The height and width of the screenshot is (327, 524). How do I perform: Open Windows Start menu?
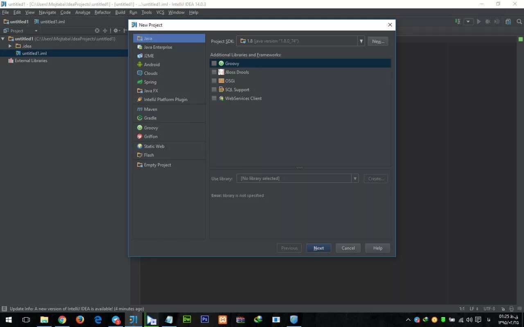point(8,320)
